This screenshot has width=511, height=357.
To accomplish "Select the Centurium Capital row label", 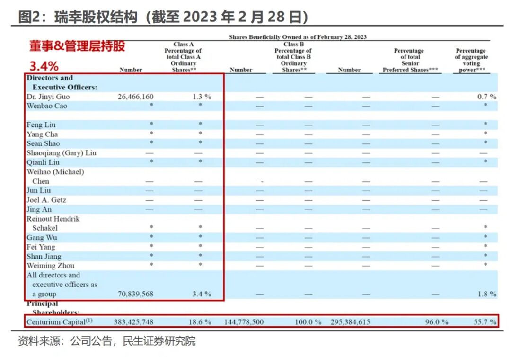I will 59,322.
